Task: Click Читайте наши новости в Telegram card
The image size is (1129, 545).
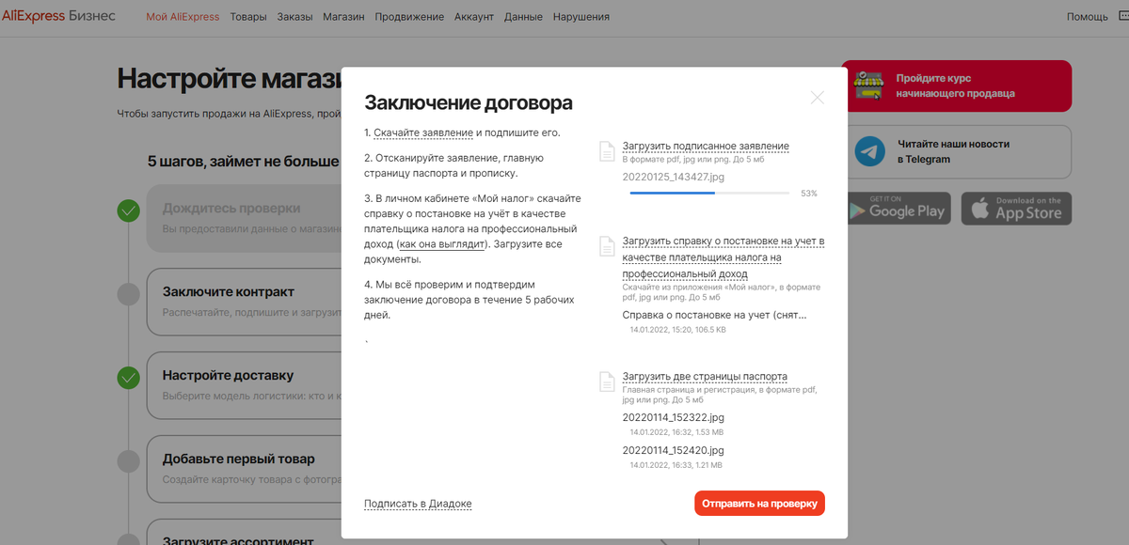Action: (956, 151)
